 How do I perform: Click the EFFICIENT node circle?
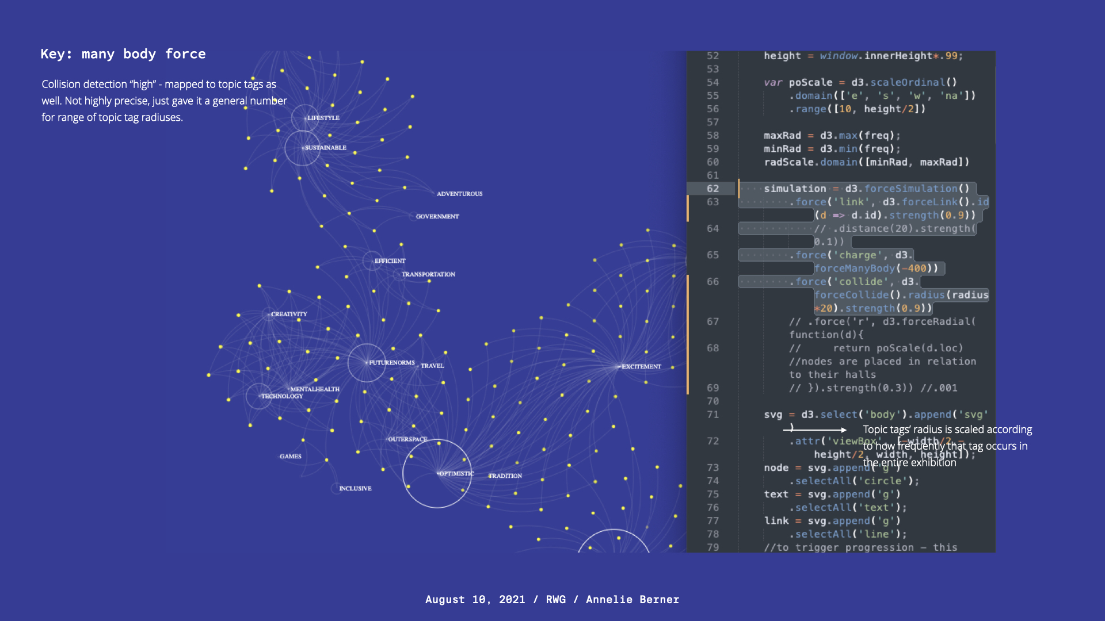[x=372, y=261]
